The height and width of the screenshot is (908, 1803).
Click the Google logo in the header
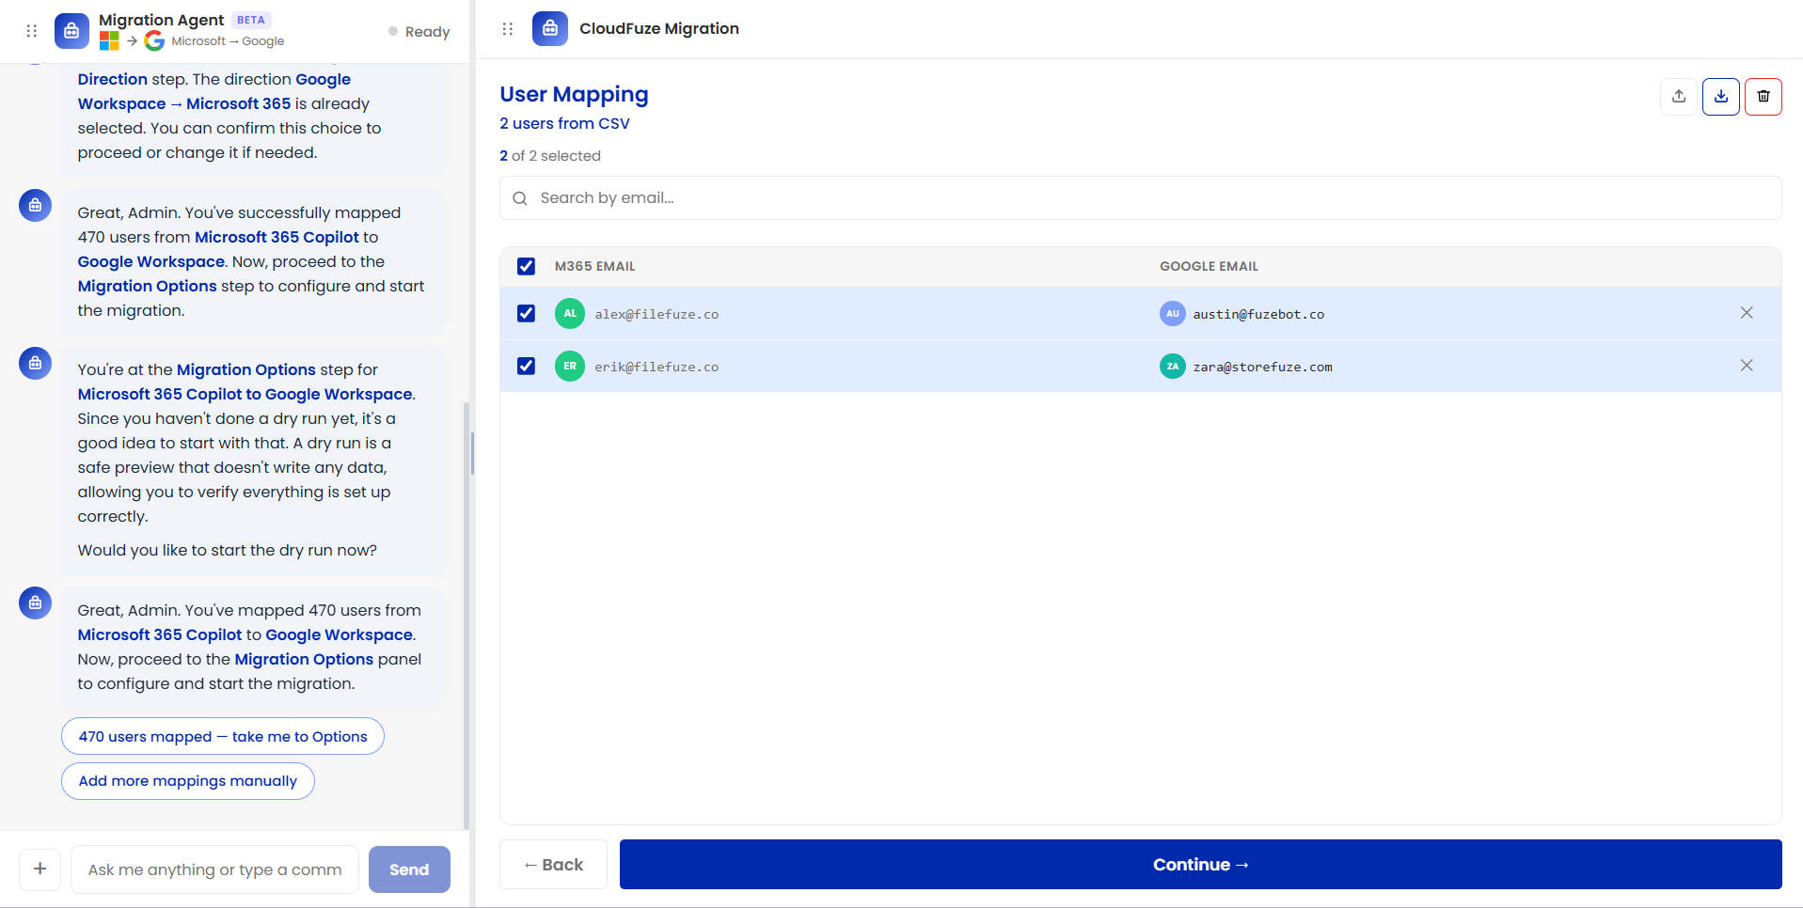(154, 41)
